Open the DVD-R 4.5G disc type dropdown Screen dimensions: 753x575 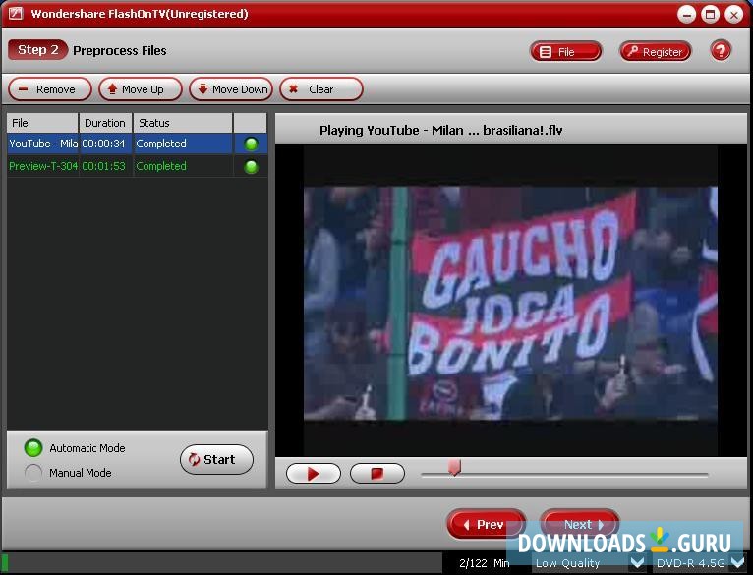(700, 563)
